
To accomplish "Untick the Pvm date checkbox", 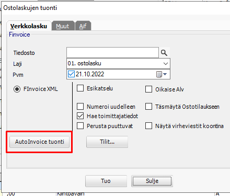I will click(71, 74).
